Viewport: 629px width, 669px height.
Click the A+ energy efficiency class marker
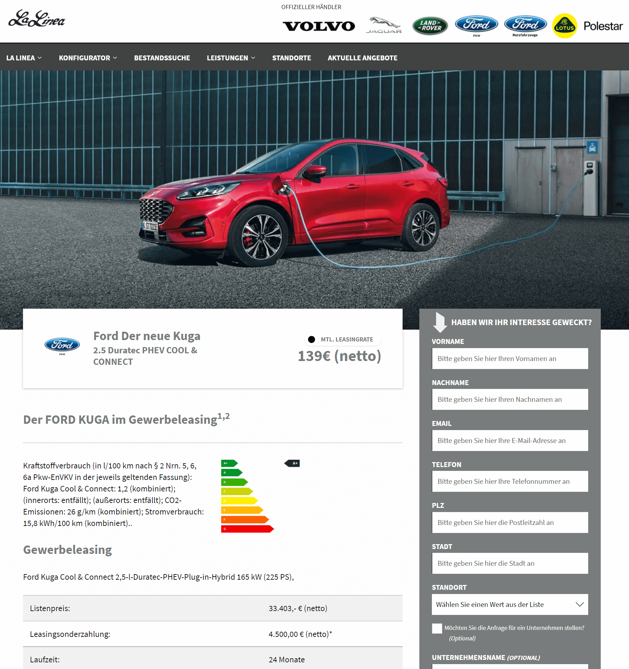click(292, 463)
